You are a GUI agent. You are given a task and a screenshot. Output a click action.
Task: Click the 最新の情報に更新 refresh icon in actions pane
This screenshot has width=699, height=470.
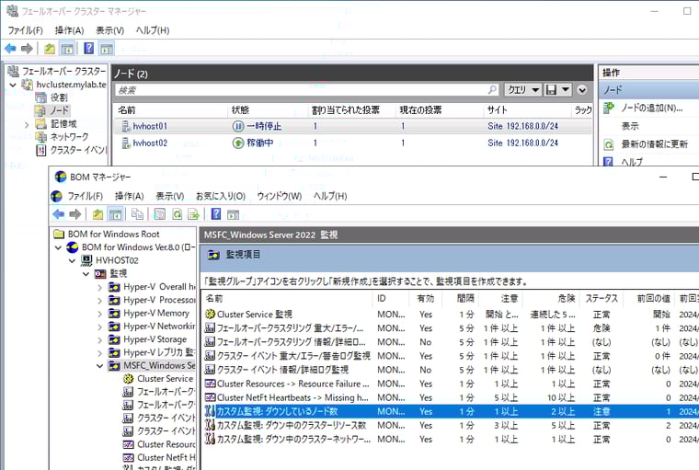pyautogui.click(x=609, y=144)
